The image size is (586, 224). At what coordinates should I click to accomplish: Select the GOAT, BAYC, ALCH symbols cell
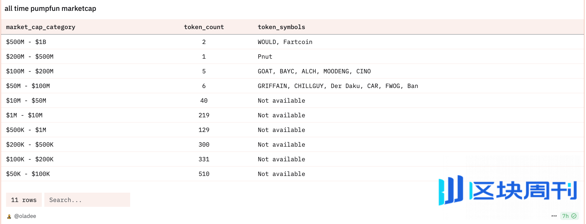coord(314,71)
